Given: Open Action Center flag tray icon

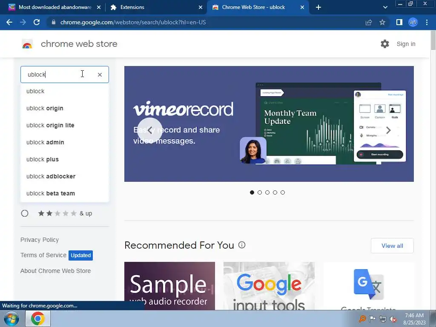Looking at the screenshot, I should pyautogui.click(x=372, y=319).
